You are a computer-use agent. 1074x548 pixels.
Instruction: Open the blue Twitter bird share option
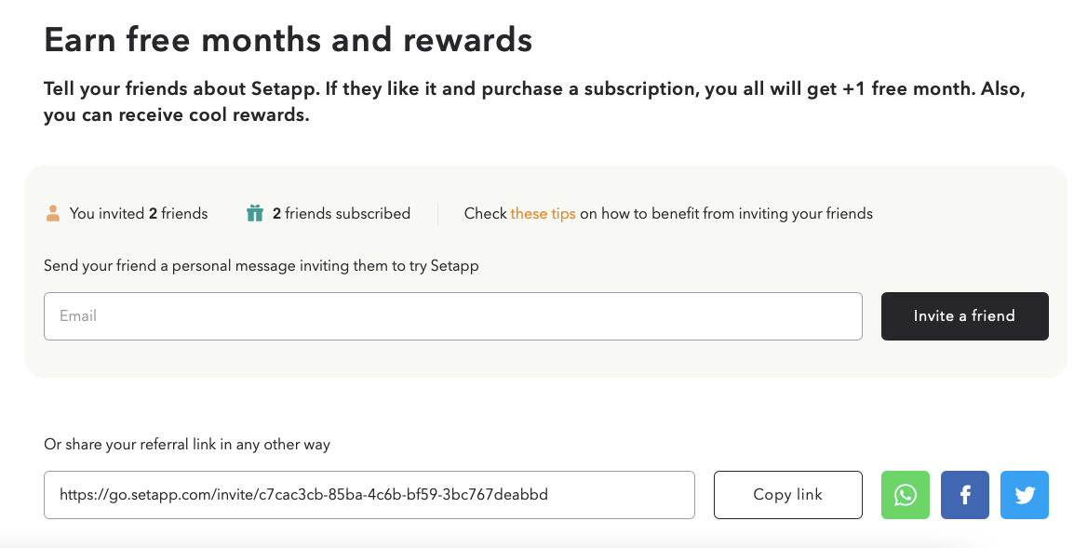tap(1024, 494)
